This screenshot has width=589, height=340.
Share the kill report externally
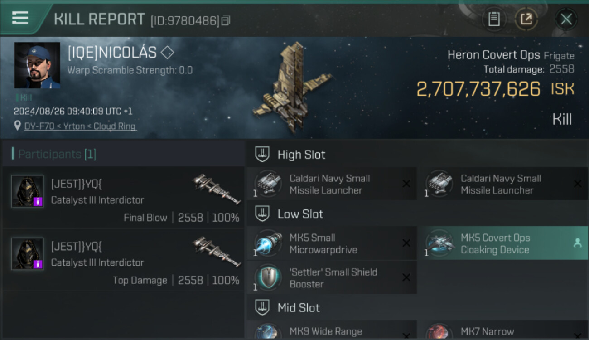(526, 19)
